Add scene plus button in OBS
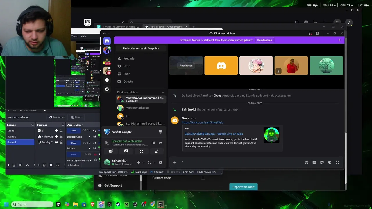372x209 pixels. [8, 165]
